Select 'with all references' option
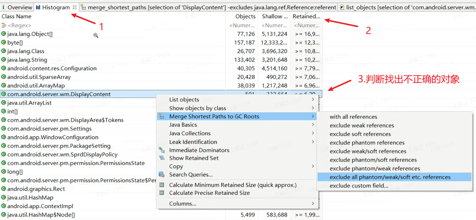The image size is (476, 220). point(394,117)
